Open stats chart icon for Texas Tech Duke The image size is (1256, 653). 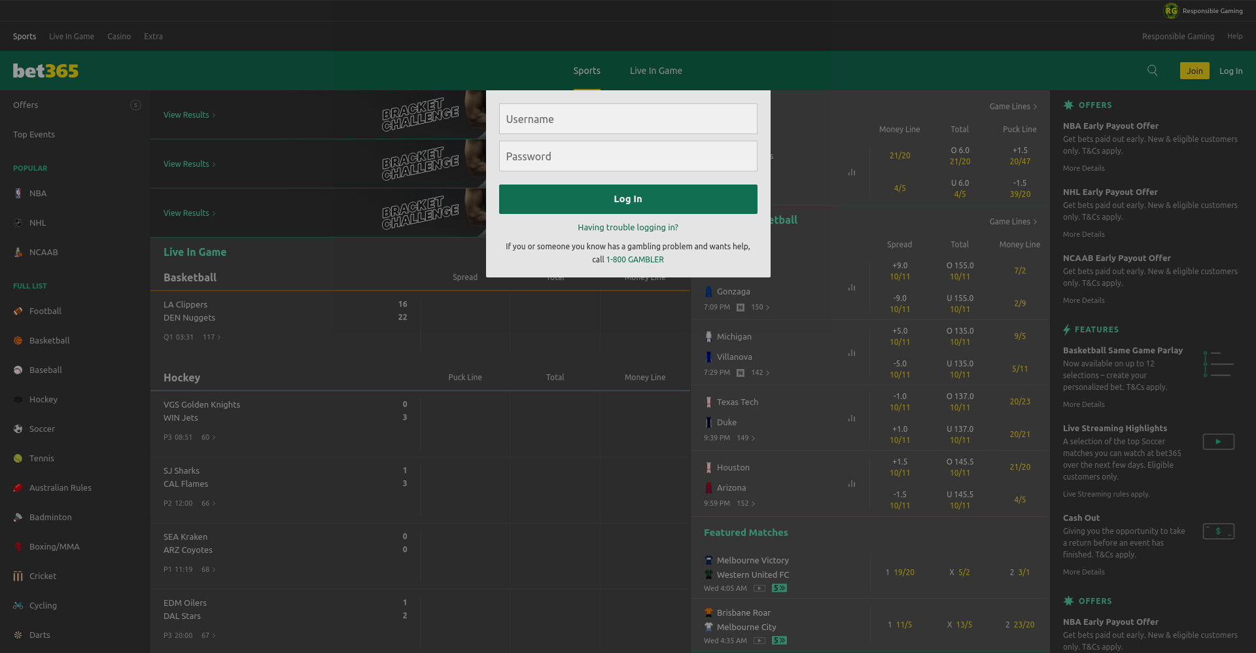coord(852,418)
